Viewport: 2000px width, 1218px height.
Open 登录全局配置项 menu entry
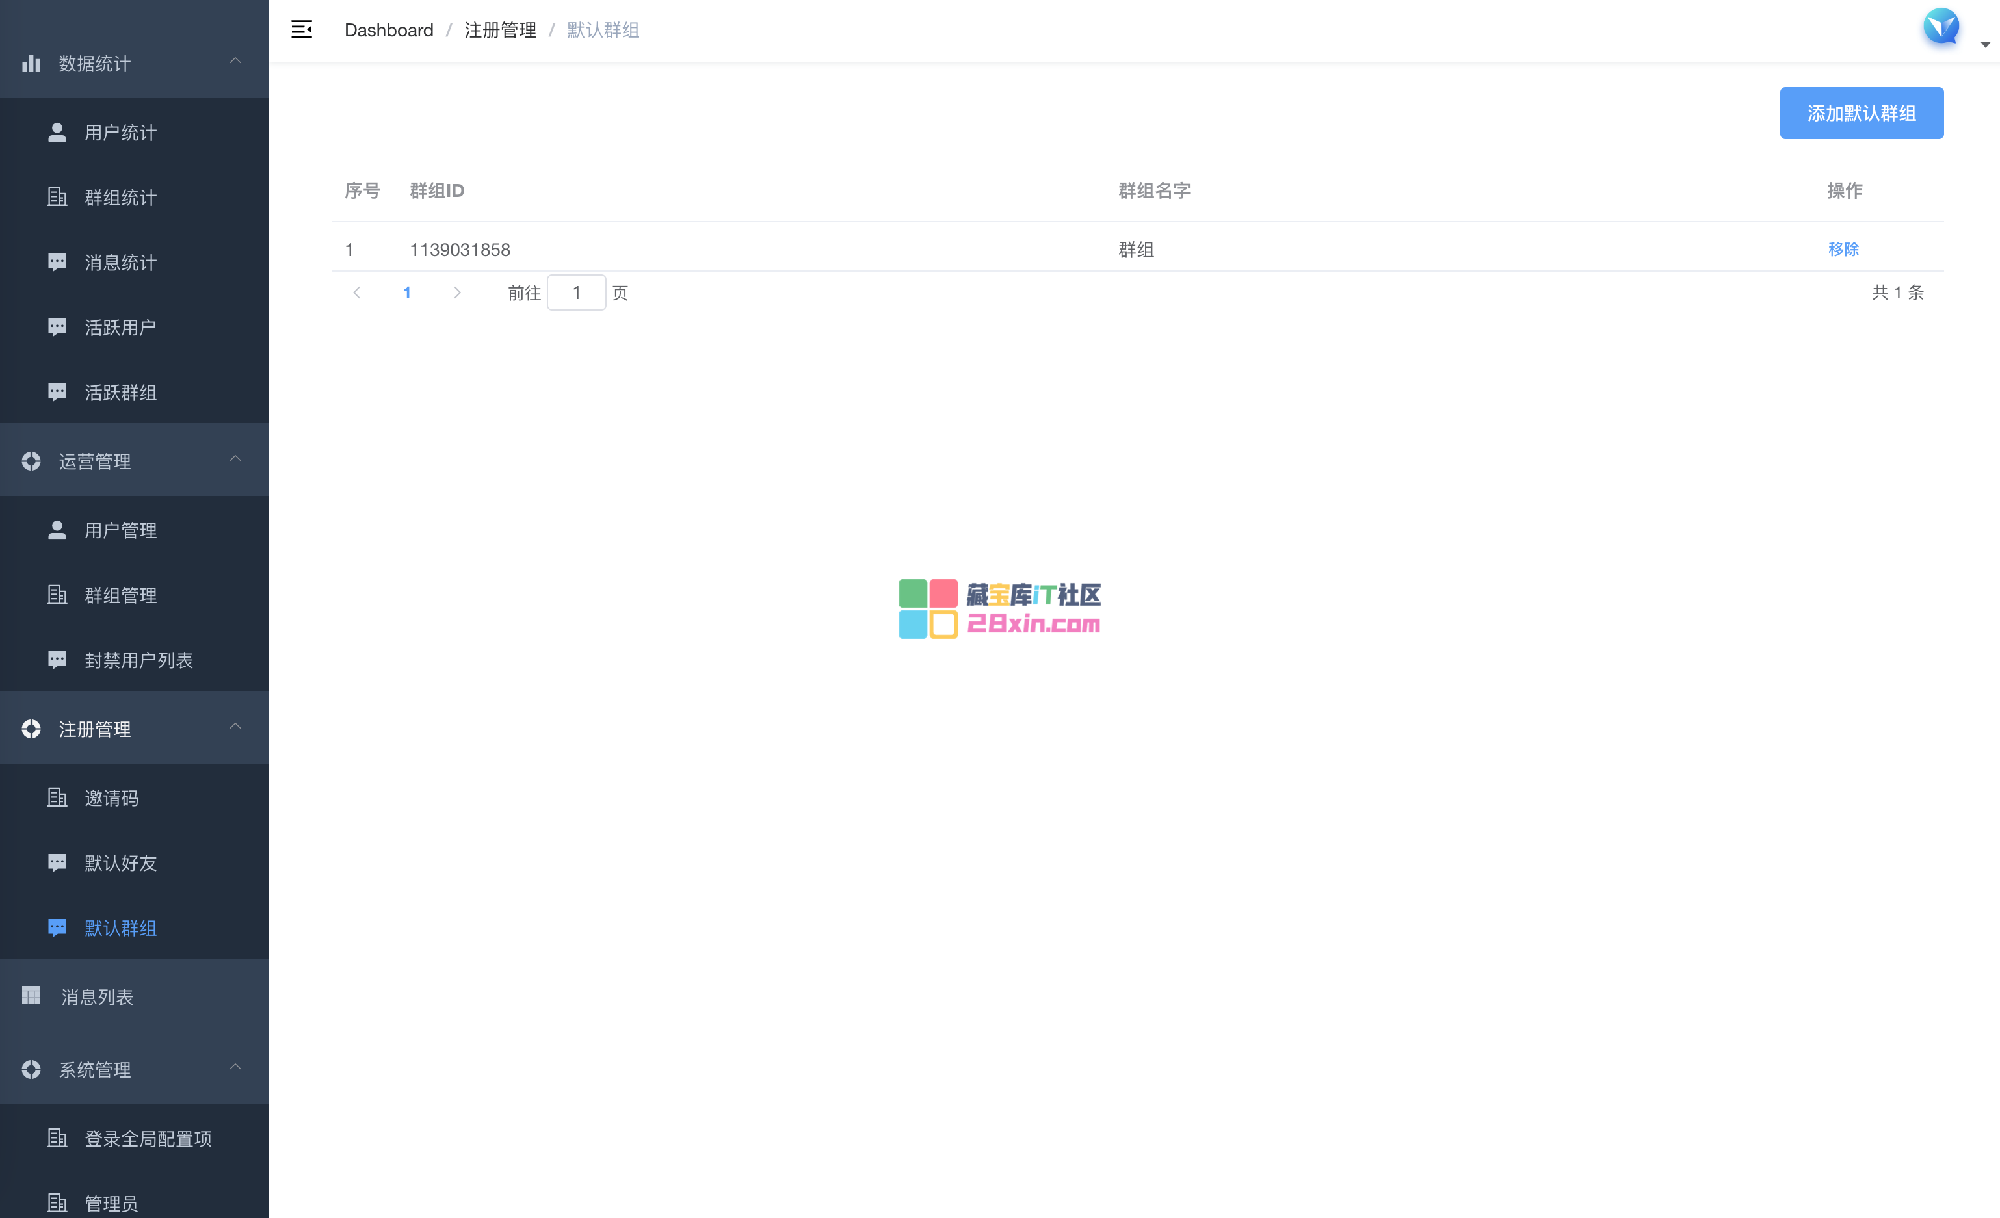click(x=148, y=1139)
